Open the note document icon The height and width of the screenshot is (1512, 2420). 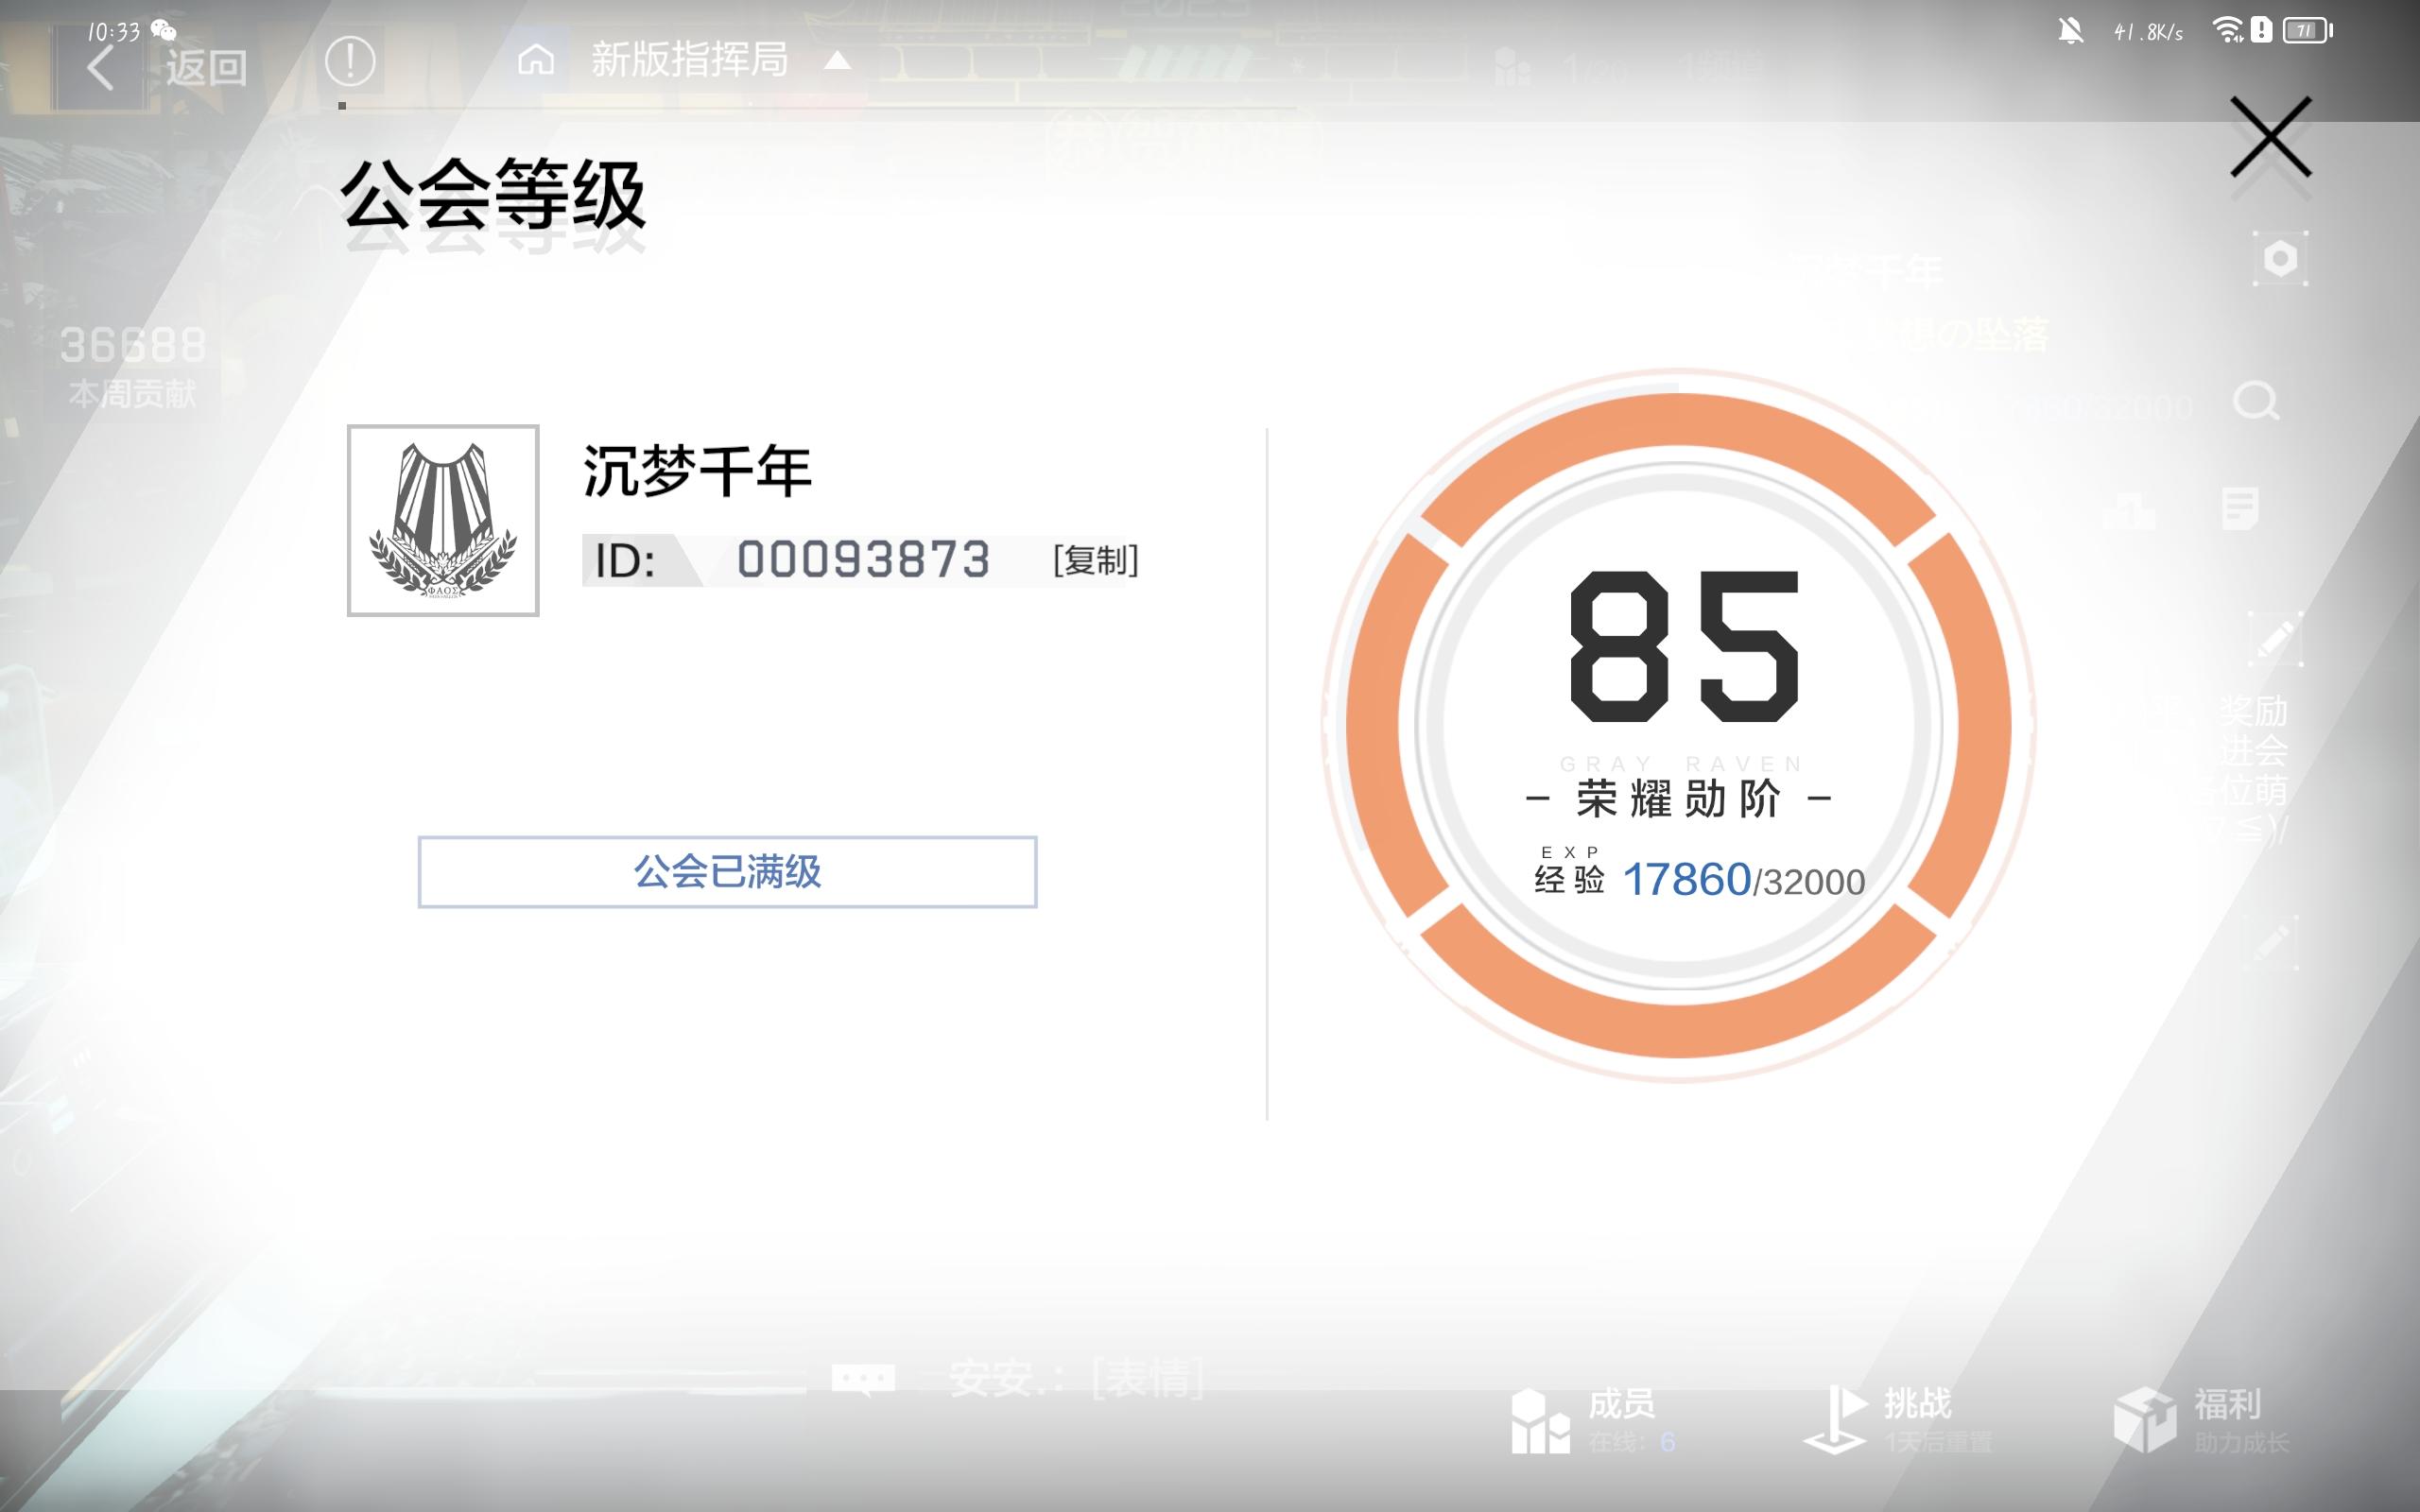point(2240,508)
